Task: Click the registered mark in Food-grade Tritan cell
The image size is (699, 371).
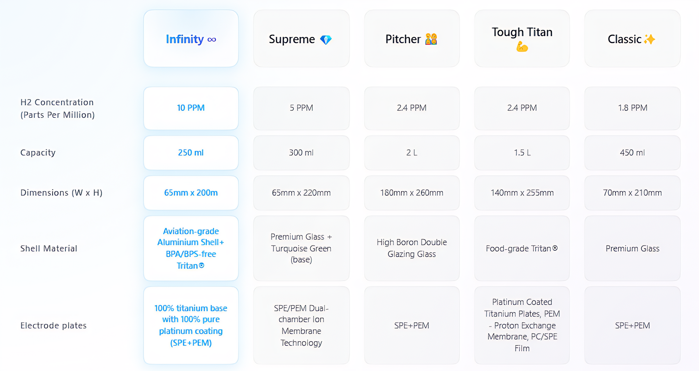Action: click(x=555, y=248)
